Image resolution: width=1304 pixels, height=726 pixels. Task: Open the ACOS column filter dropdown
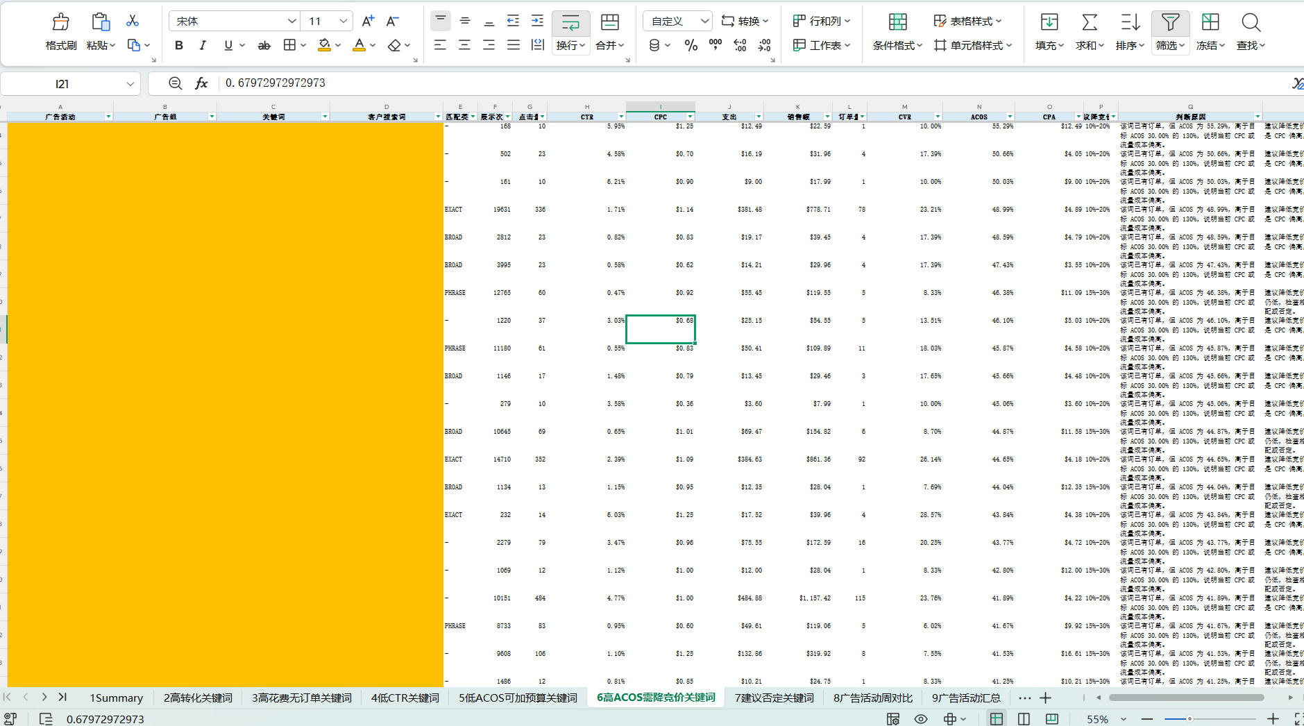coord(1010,117)
